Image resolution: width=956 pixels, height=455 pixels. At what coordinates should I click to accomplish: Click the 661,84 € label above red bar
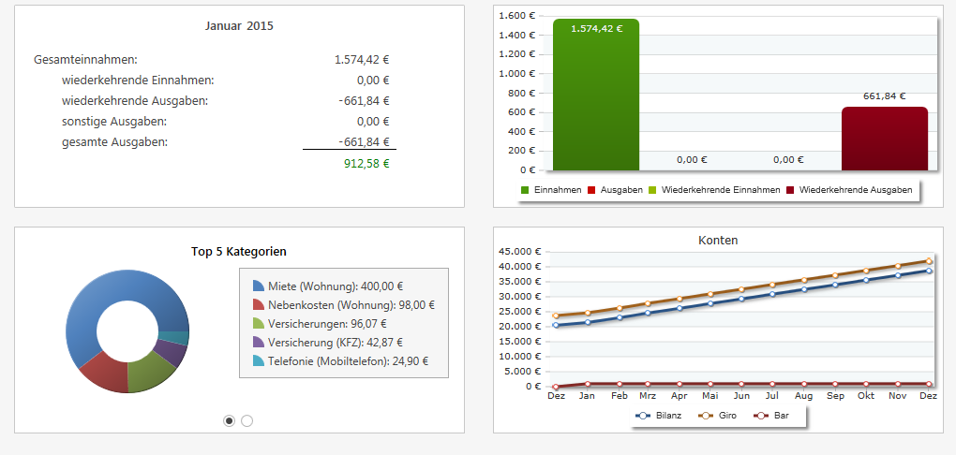885,95
